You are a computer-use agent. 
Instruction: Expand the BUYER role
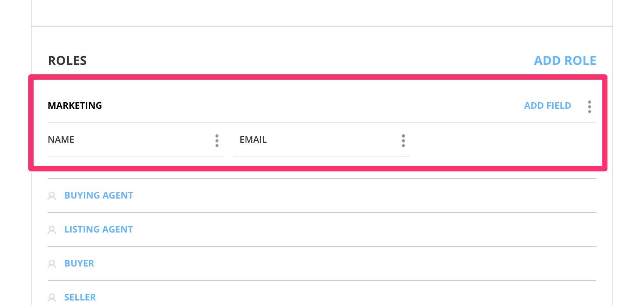[79, 263]
